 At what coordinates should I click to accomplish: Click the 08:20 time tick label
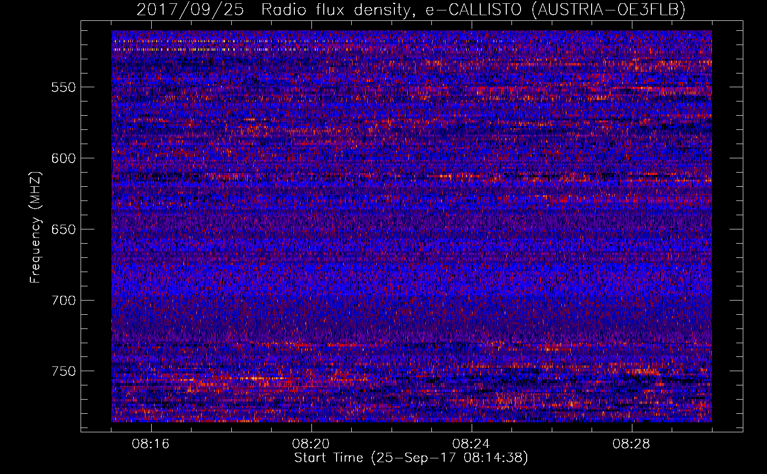click(x=311, y=444)
